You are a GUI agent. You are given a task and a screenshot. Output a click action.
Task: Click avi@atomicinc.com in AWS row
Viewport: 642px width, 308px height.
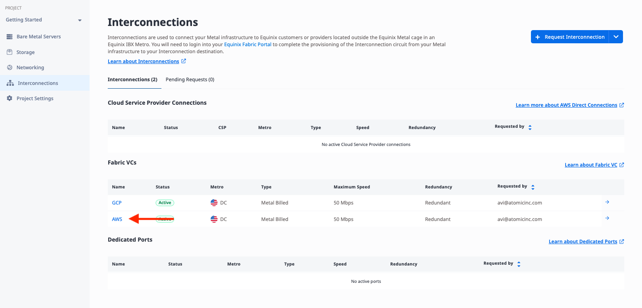520,219
